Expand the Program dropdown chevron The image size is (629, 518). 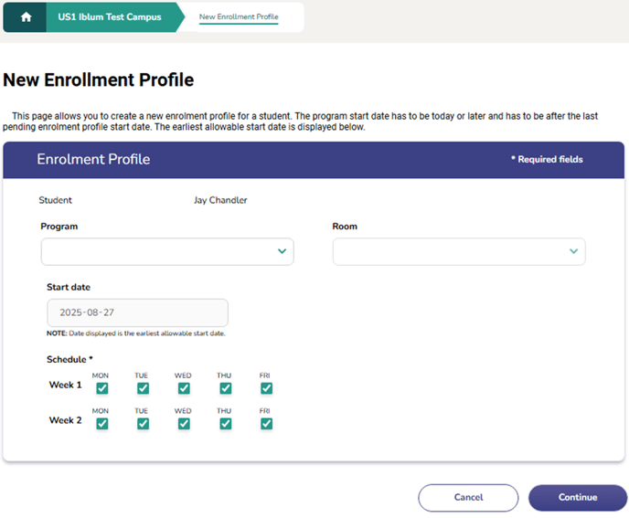point(282,251)
